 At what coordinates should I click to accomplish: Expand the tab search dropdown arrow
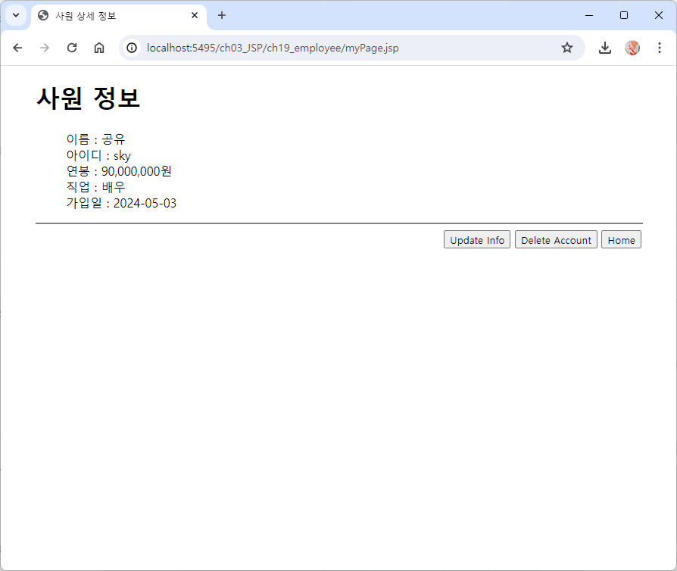click(x=16, y=16)
